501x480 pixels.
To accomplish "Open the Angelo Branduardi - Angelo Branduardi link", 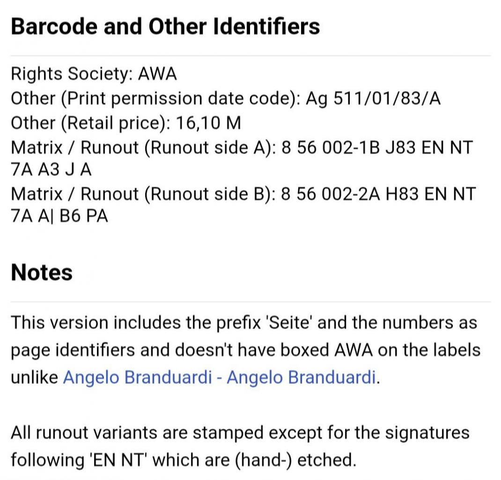I will tap(219, 377).
